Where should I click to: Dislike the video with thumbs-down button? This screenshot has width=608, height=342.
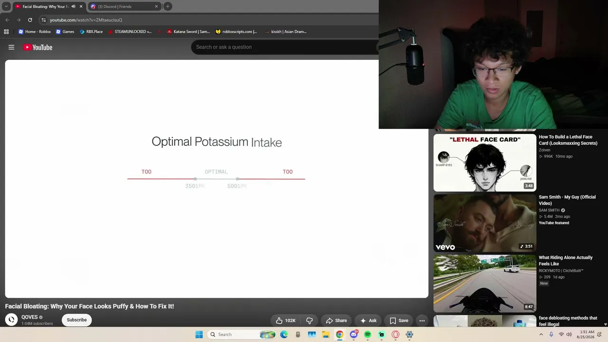tap(309, 321)
